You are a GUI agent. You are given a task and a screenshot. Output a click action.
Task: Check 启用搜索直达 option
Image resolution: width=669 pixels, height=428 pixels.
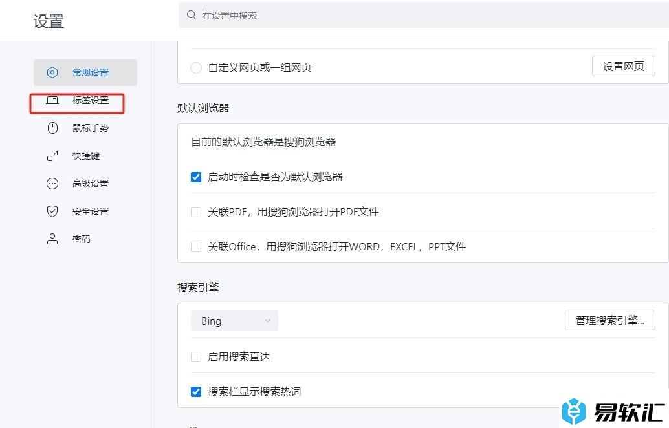pos(196,357)
